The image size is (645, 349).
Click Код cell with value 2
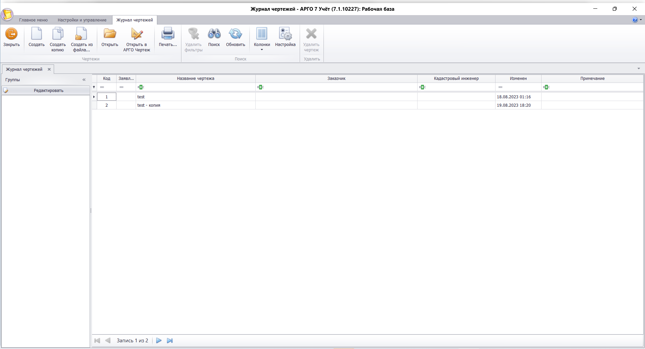106,105
